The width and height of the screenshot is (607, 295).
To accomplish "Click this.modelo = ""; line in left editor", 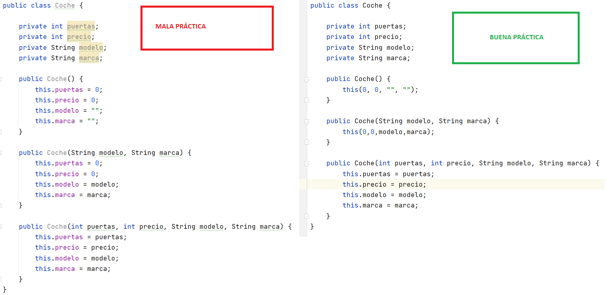I will [x=69, y=110].
